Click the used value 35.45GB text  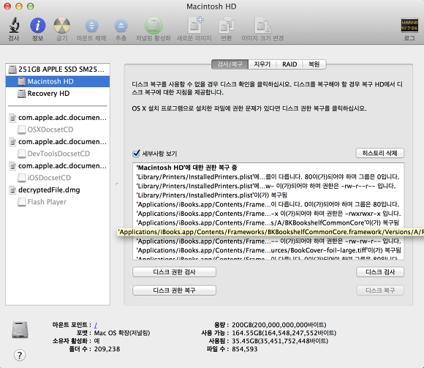tap(280, 341)
